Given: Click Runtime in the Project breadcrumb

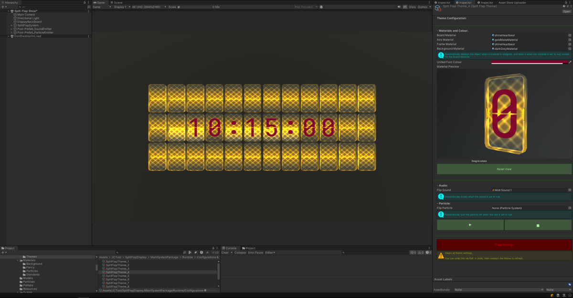Looking at the screenshot, I should [188, 257].
